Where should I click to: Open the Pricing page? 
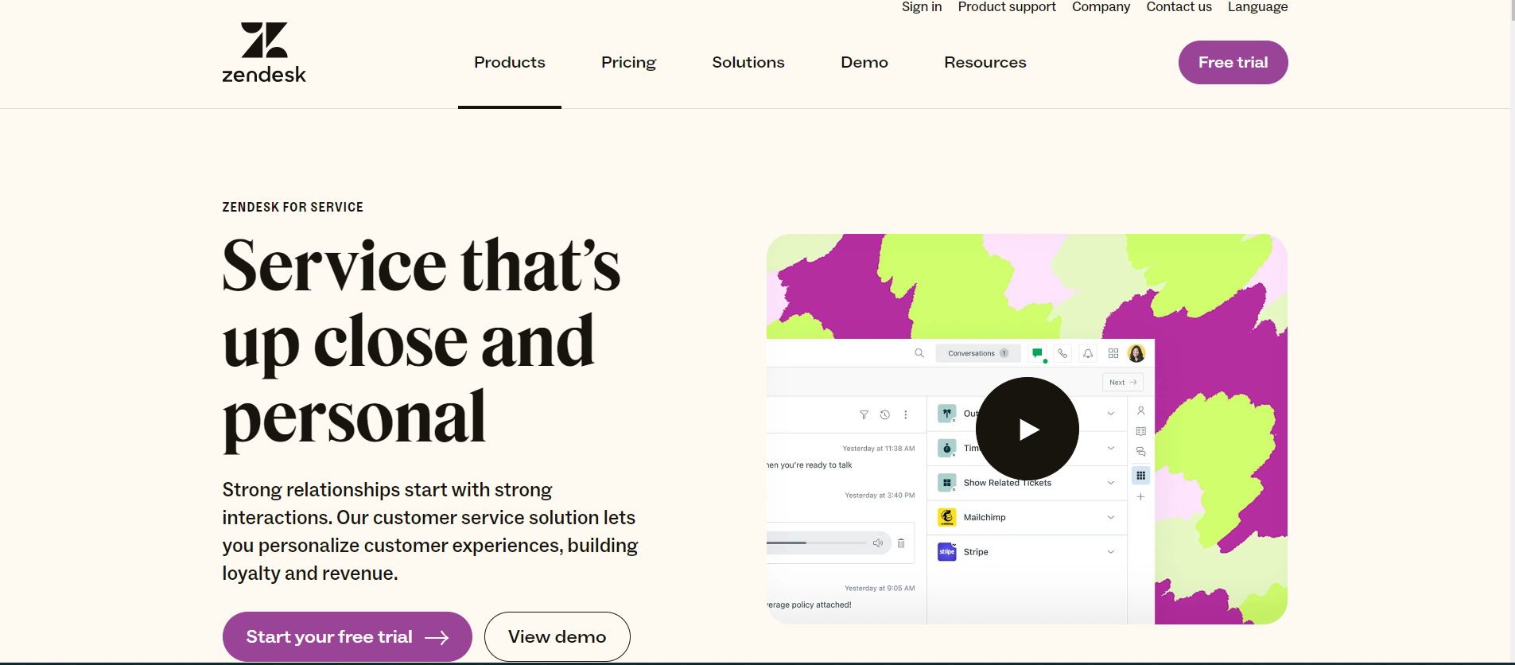tap(628, 62)
